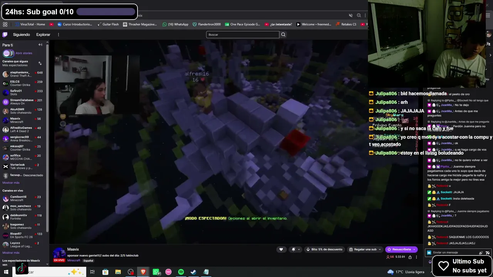Click the Resuscríbete button
The height and width of the screenshot is (277, 493).
(401, 249)
